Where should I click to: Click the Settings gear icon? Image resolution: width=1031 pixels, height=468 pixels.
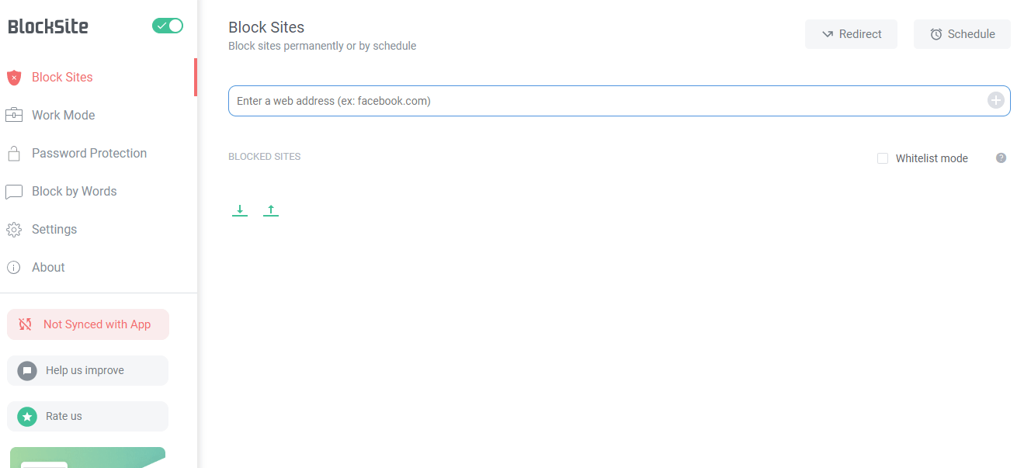tap(14, 230)
